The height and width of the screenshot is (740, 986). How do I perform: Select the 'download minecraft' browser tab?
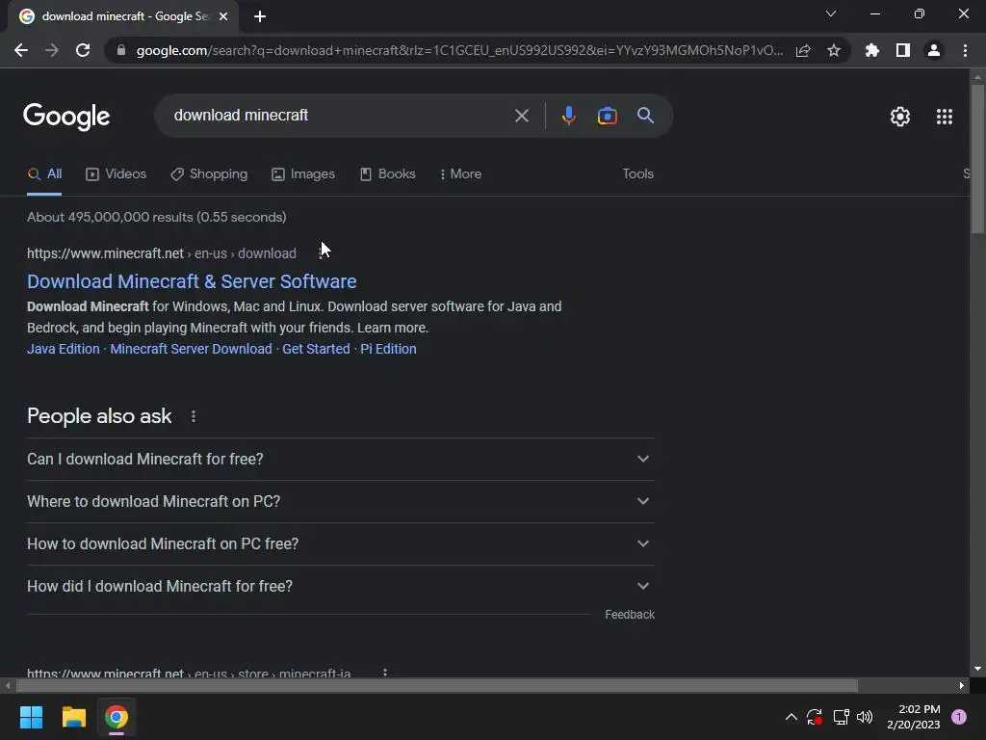tap(122, 16)
